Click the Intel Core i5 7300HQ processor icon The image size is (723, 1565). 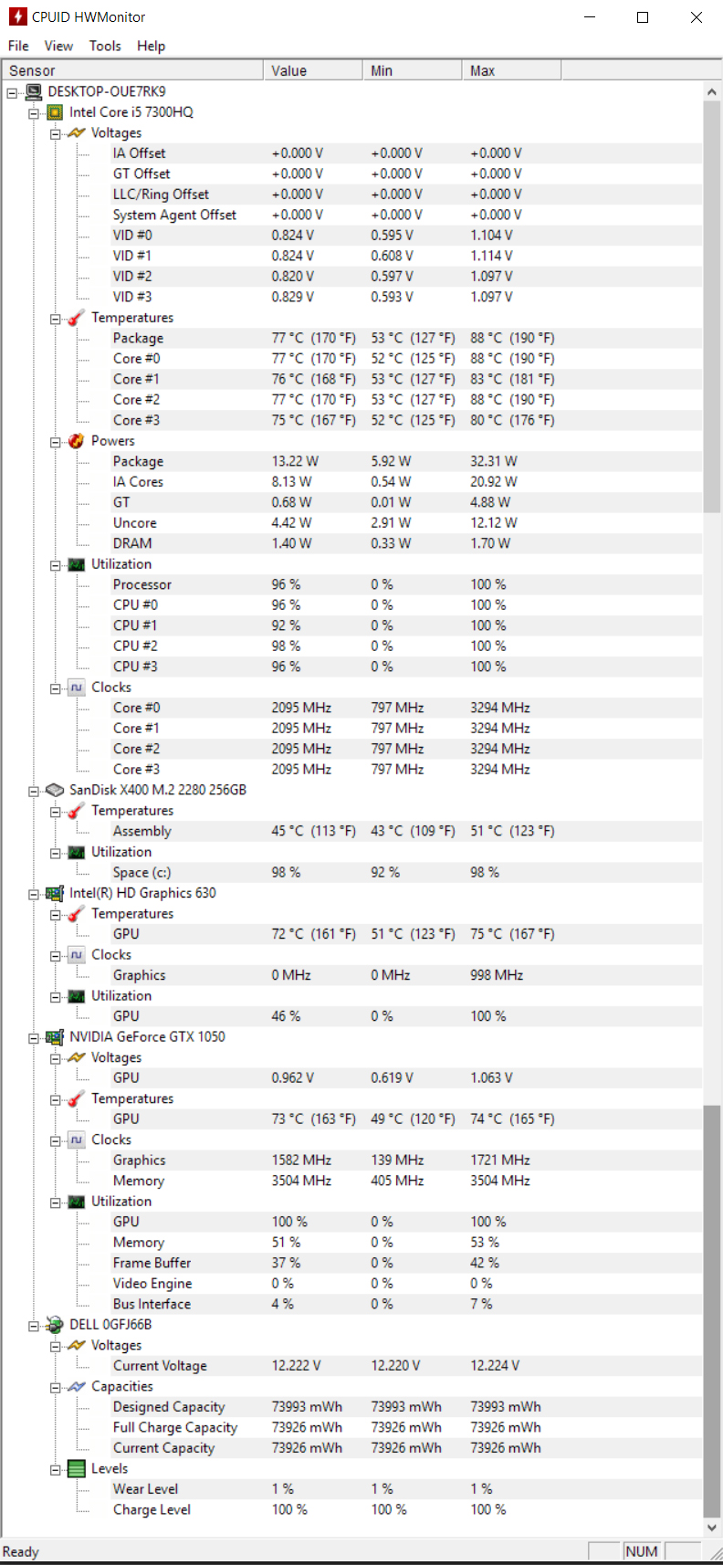click(x=55, y=112)
